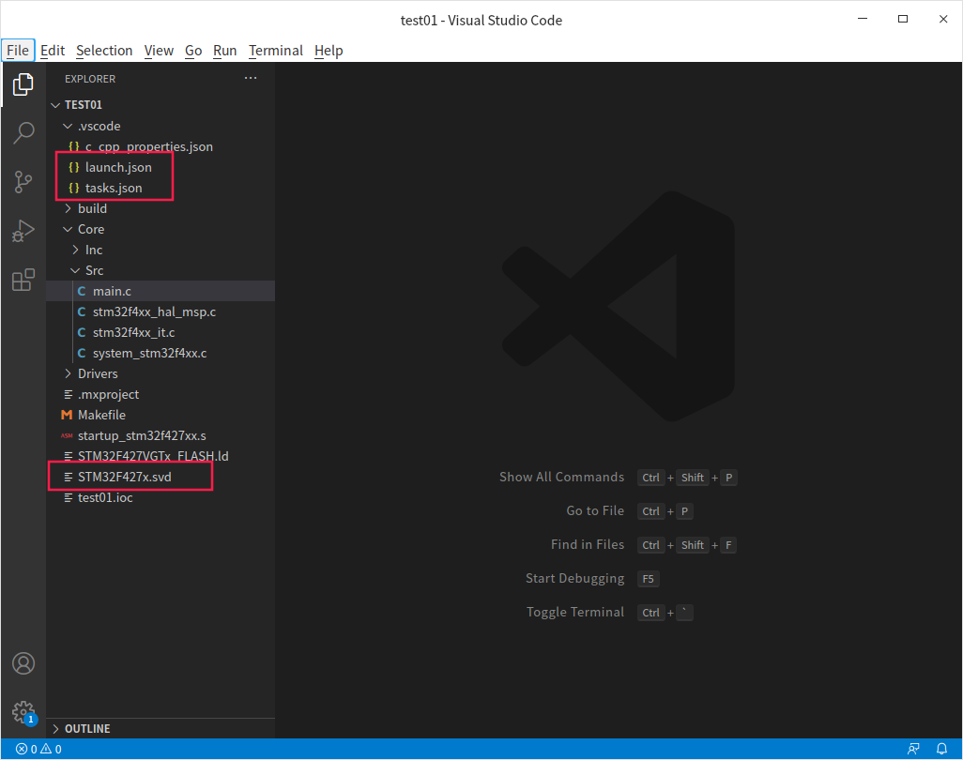Collapse the .vscode folder
Viewport: 963px width, 760px height.
[160, 126]
